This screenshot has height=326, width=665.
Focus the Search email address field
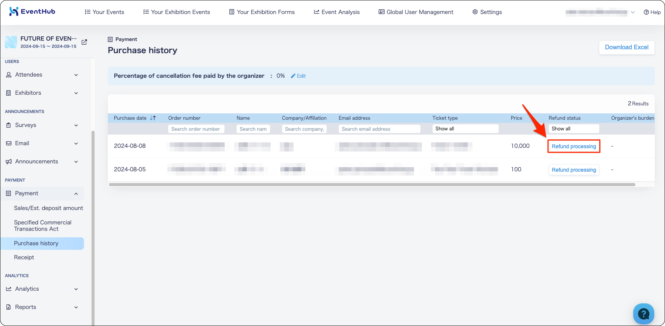pyautogui.click(x=379, y=129)
